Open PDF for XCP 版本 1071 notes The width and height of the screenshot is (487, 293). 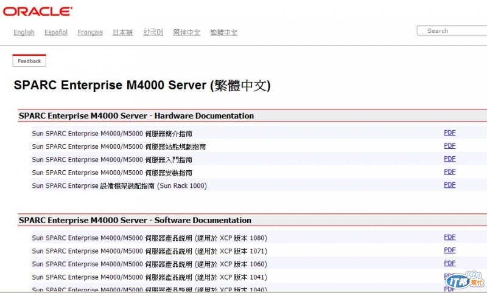tap(449, 250)
